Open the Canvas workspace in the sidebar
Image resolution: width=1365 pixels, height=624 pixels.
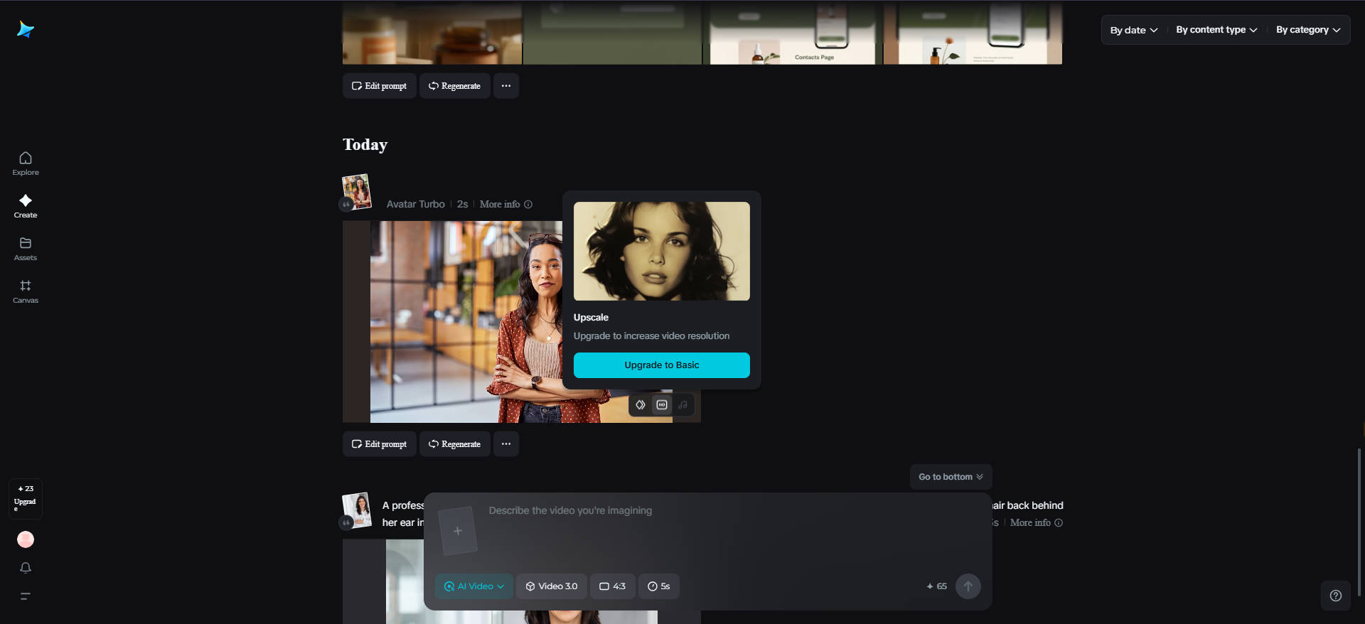(x=26, y=291)
